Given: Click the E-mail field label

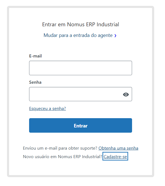Looking at the screenshot, I should [35, 56].
